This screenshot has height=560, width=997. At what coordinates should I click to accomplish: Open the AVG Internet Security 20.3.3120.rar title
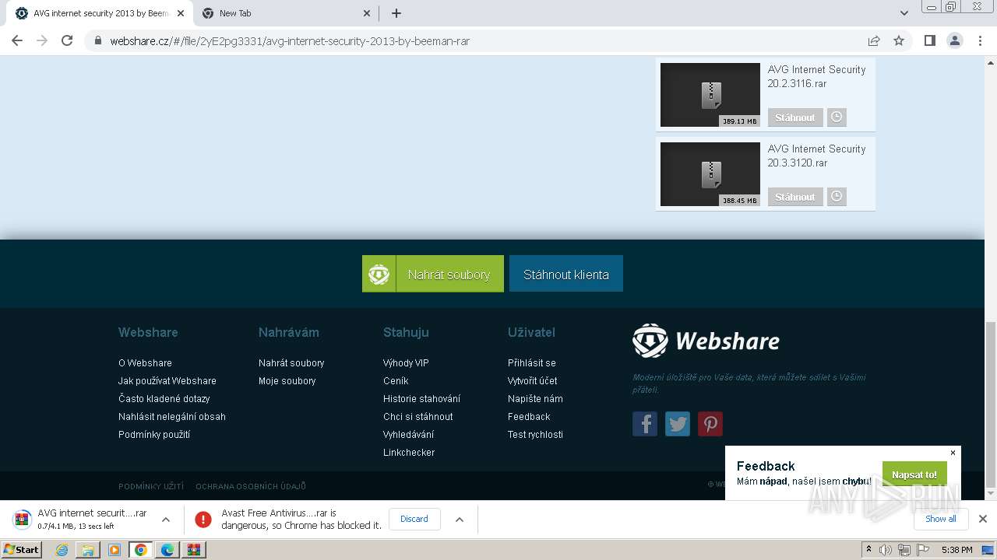816,156
